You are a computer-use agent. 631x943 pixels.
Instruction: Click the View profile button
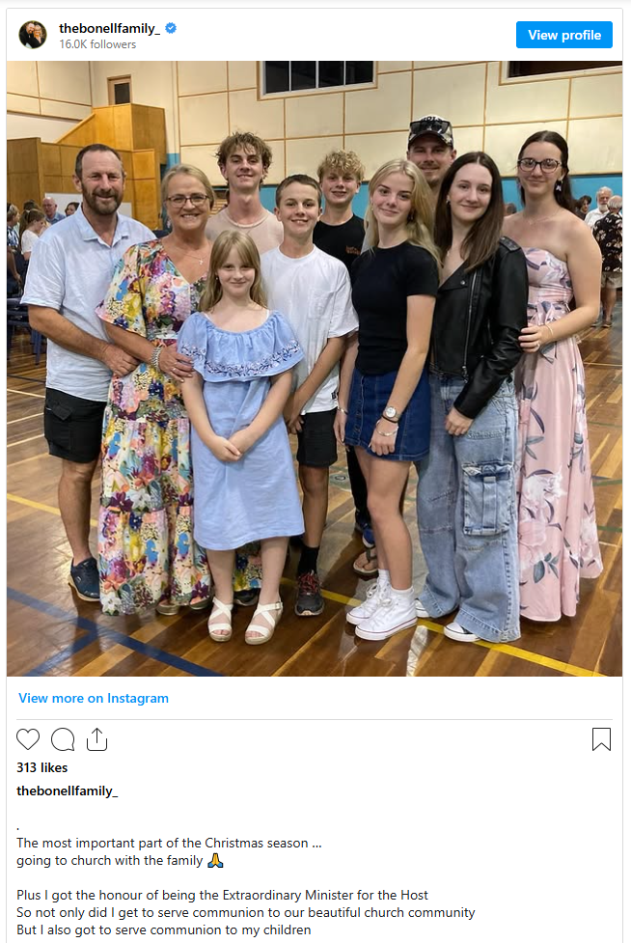(564, 35)
